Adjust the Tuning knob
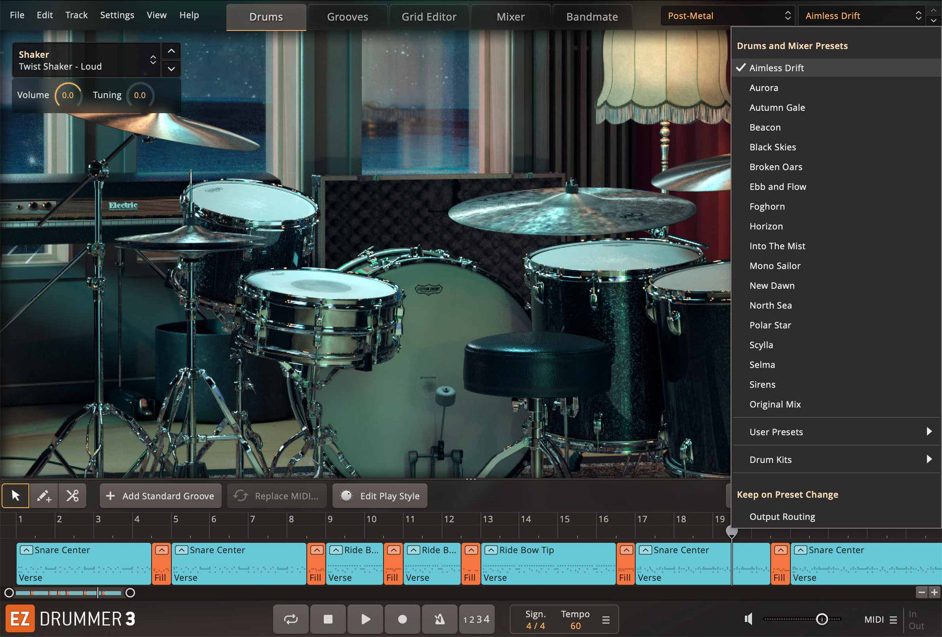This screenshot has height=637, width=942. [140, 95]
